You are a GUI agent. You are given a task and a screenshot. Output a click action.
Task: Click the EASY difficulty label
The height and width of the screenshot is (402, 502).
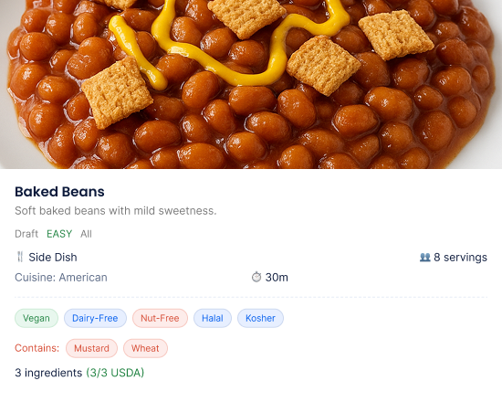click(x=59, y=234)
